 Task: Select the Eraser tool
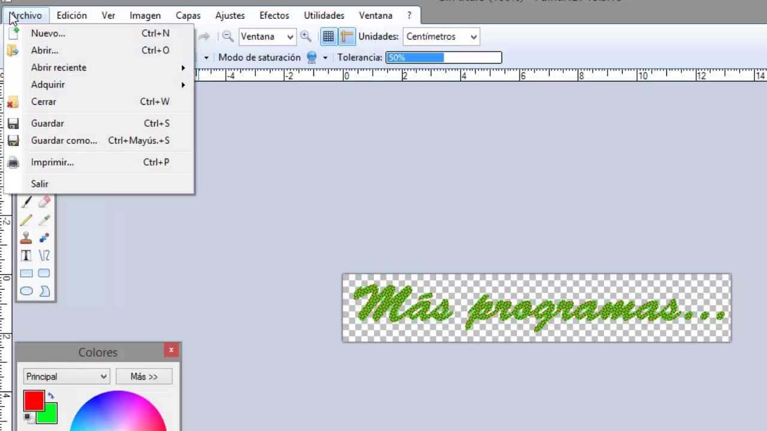[x=44, y=203]
